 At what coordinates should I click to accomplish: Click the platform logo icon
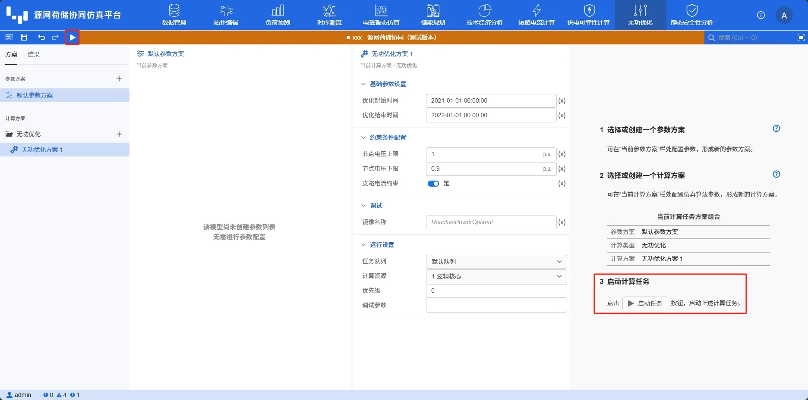click(x=17, y=15)
